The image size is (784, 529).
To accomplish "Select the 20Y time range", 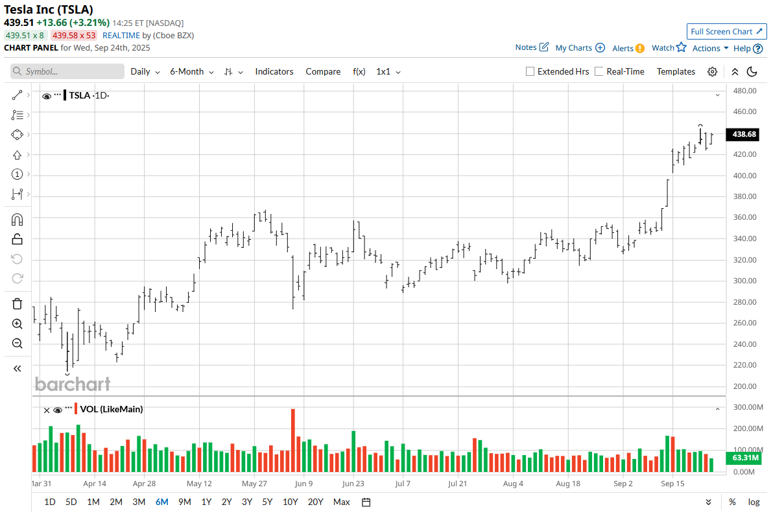I will click(x=316, y=502).
